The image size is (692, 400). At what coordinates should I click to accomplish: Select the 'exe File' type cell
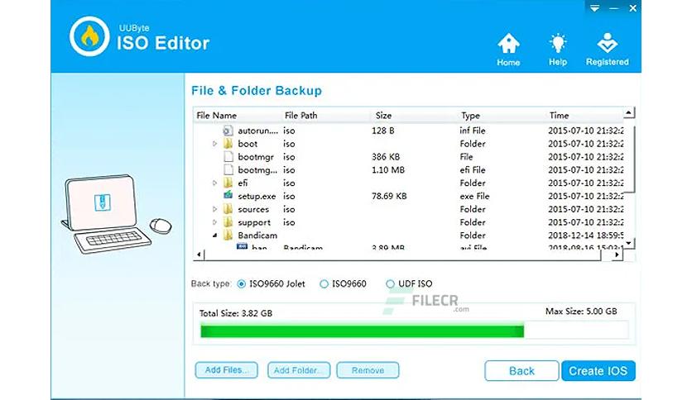(x=474, y=196)
